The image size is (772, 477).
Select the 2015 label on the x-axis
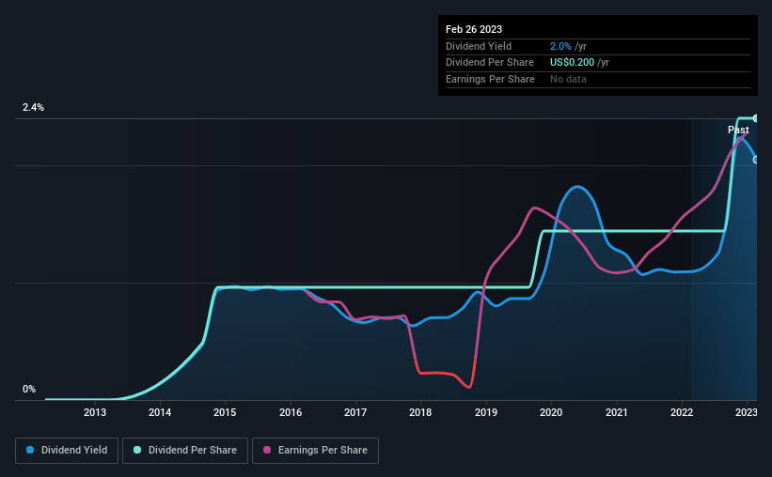(225, 412)
